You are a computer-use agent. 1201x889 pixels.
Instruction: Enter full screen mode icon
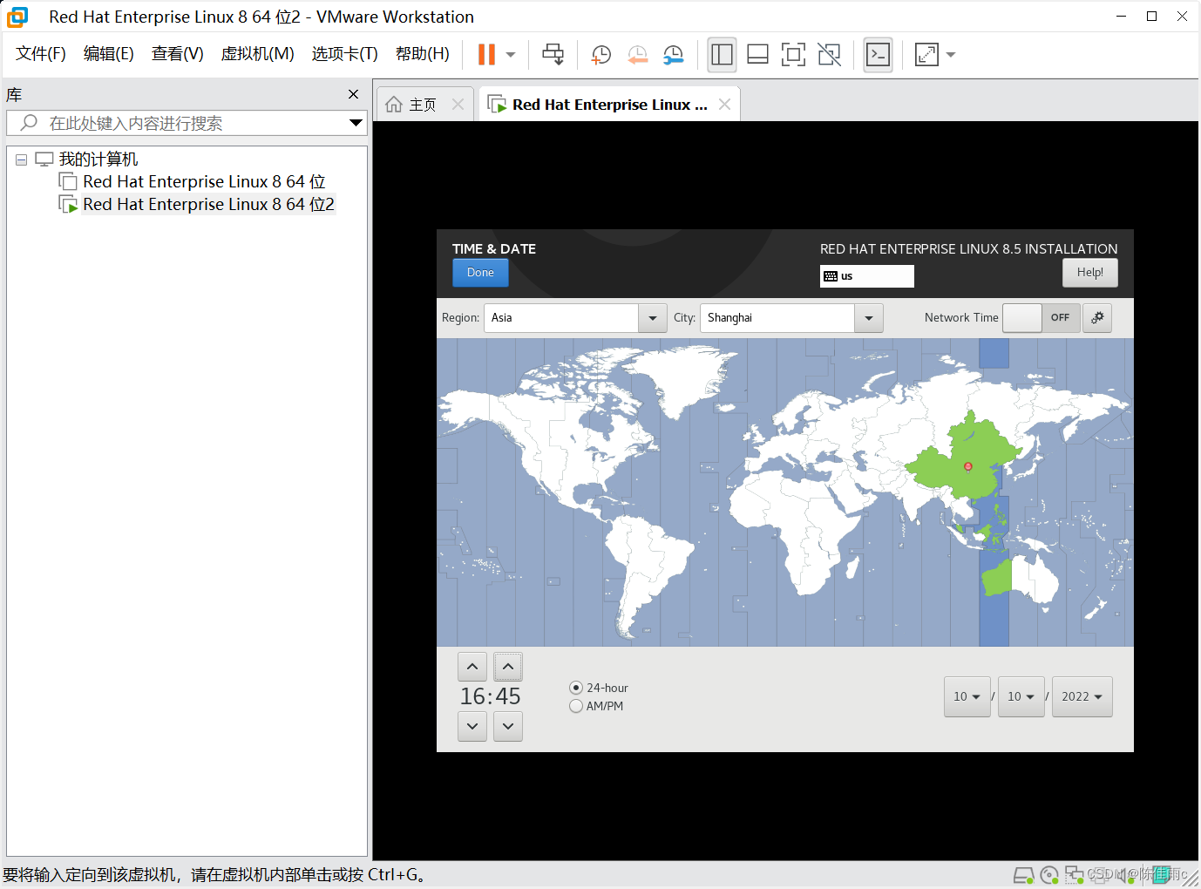(x=793, y=55)
